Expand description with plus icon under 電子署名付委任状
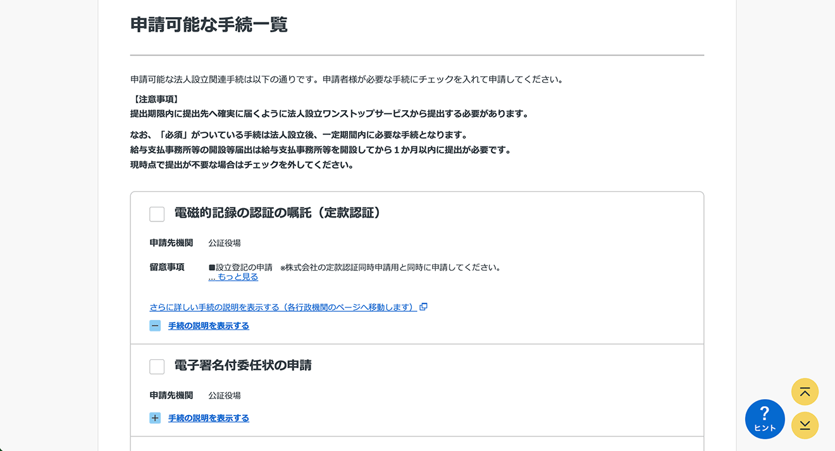The height and width of the screenshot is (451, 835). pyautogui.click(x=155, y=418)
